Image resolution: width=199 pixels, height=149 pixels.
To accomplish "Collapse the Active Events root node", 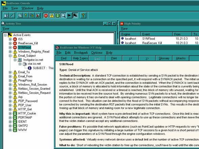I will pyautogui.click(x=5, y=35).
